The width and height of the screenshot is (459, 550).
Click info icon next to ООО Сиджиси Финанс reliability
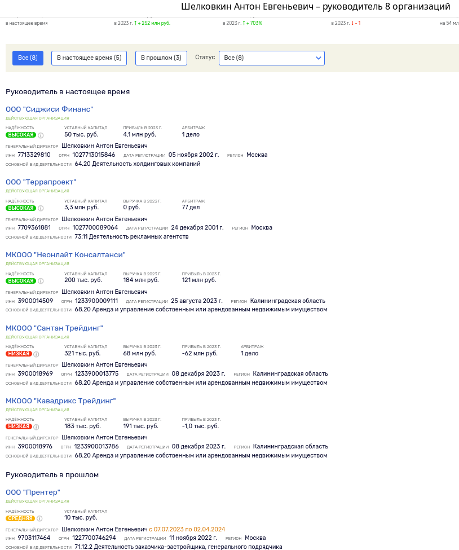click(41, 135)
